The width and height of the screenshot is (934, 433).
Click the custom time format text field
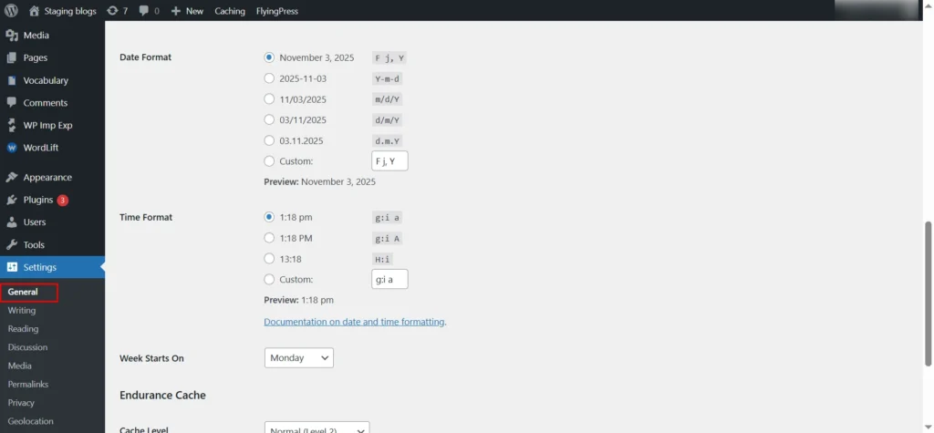pyautogui.click(x=389, y=280)
